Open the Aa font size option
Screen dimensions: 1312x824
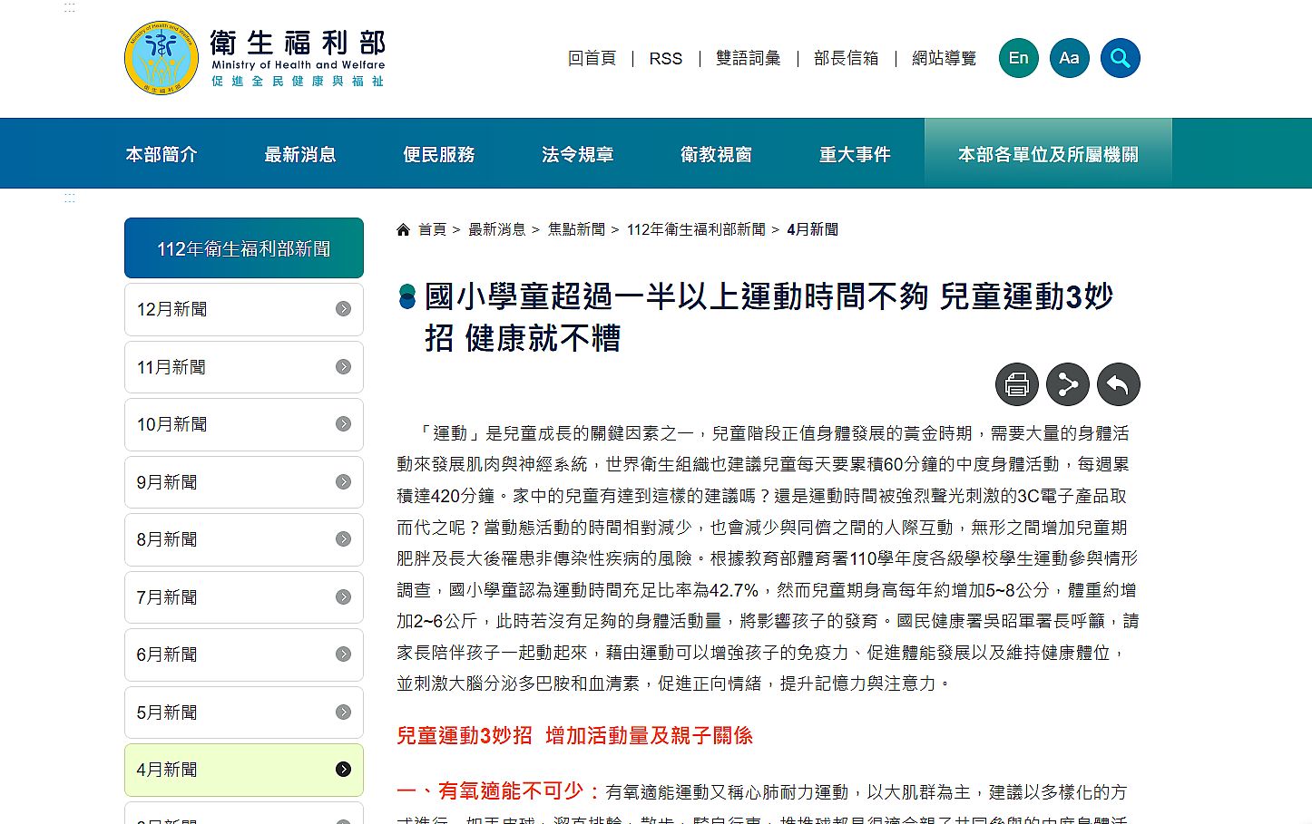pyautogui.click(x=1069, y=58)
